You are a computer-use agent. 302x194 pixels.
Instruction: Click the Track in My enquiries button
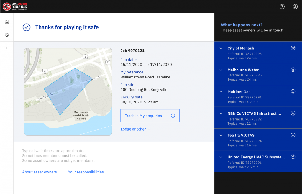pos(150,116)
